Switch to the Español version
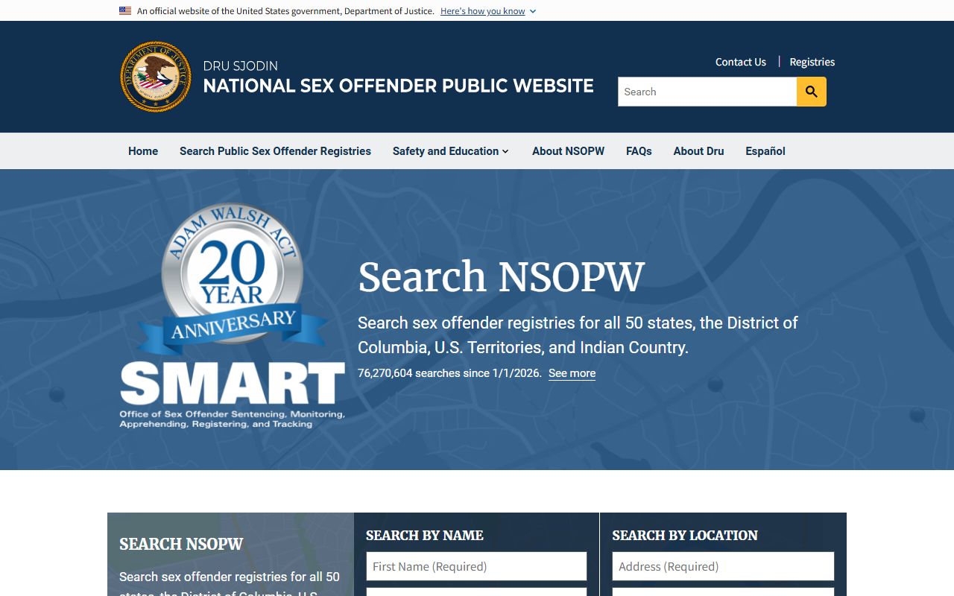This screenshot has height=596, width=954. point(765,151)
